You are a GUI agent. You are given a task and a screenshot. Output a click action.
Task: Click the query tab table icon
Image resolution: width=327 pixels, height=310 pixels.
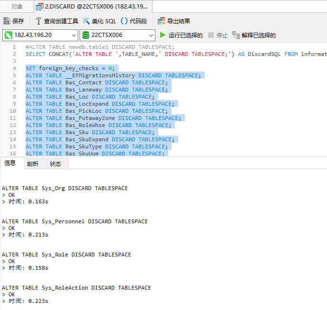coord(40,7)
